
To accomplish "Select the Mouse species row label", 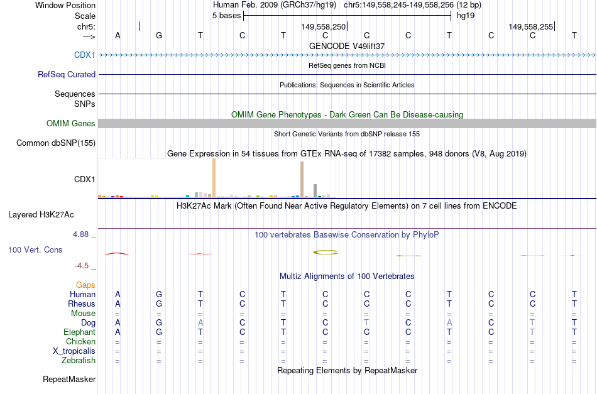I will 83,314.
